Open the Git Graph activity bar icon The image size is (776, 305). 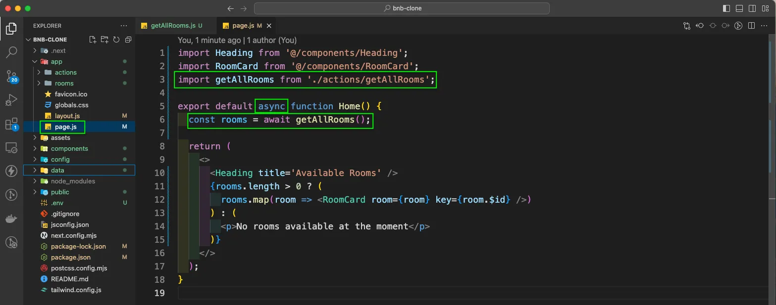(x=11, y=195)
